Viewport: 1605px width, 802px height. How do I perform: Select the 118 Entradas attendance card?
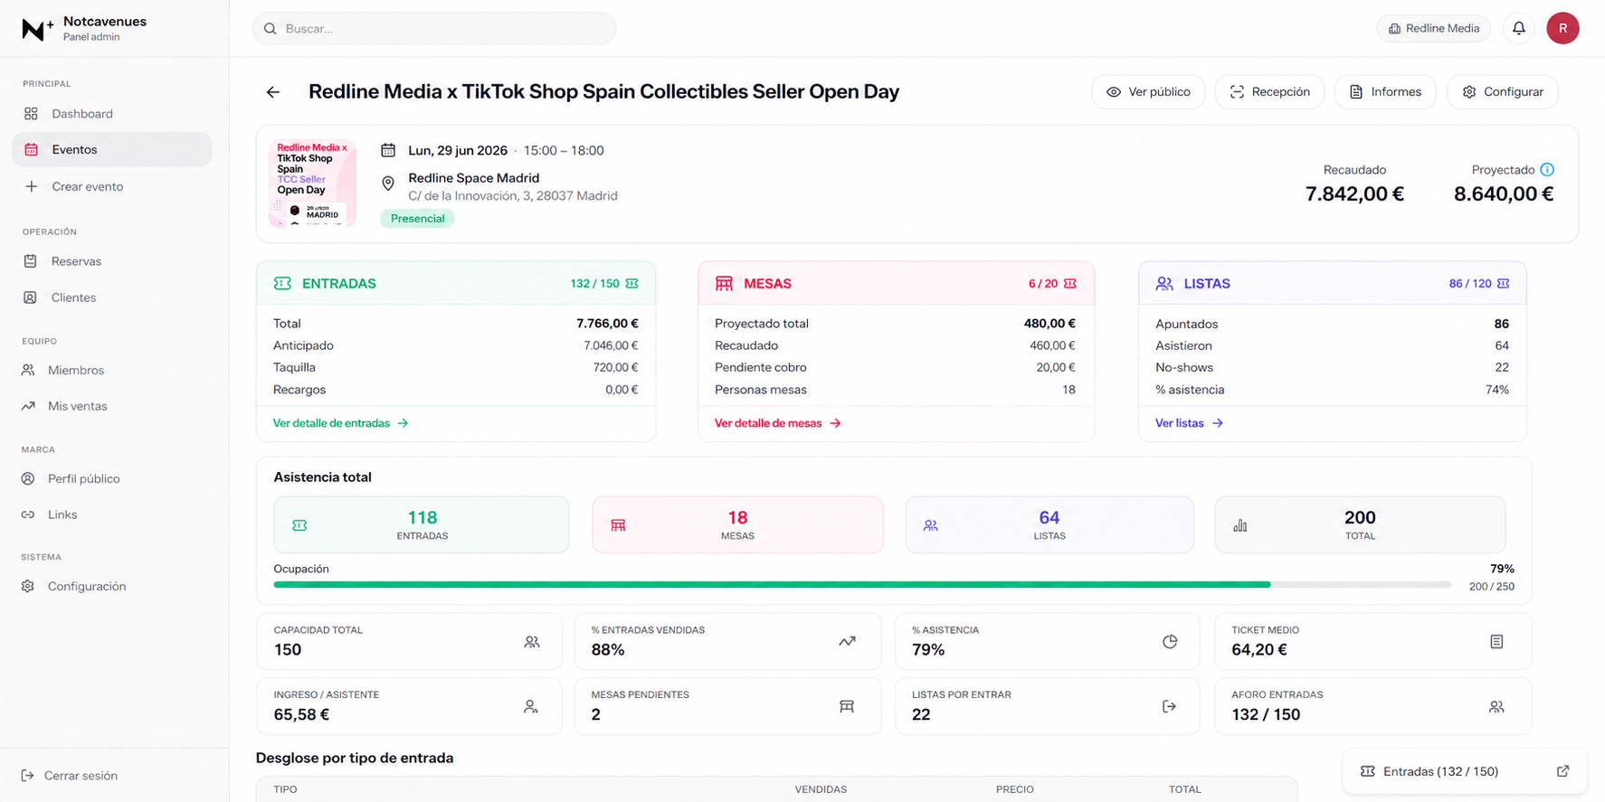(x=422, y=524)
